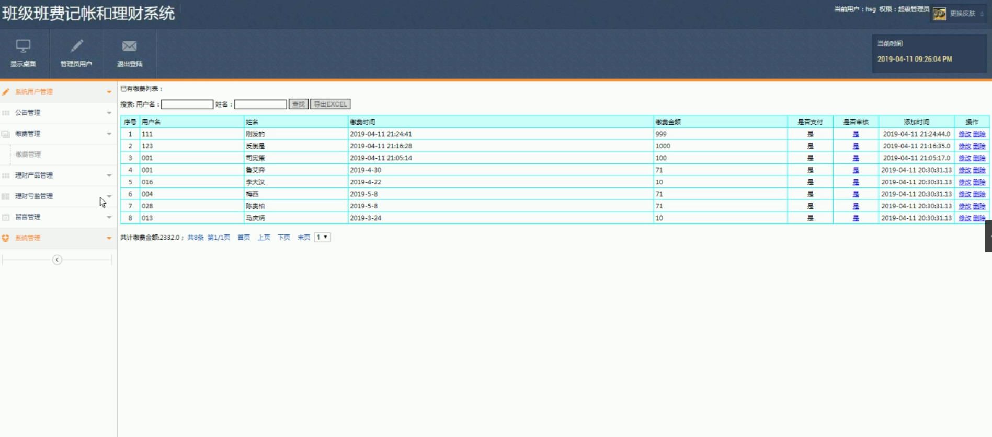992x437 pixels.
Task: Click 删除 for user 004
Action: coord(979,194)
